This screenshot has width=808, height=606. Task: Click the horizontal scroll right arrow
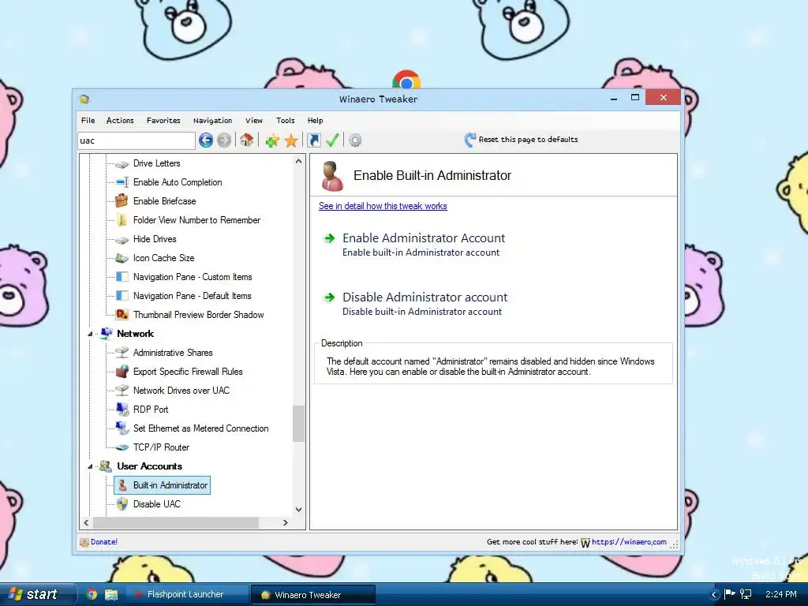286,522
